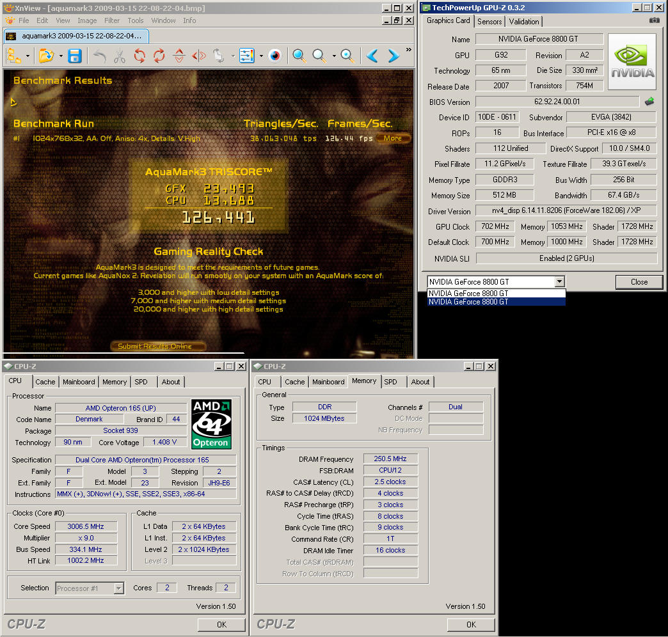Viewport: 668px width, 637px height.
Task: Open the Processor #1 selection dropdown in CPU-Z
Action: click(90, 588)
